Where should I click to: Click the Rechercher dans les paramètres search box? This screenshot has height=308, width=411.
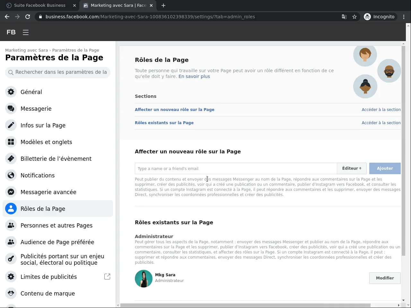58,72
